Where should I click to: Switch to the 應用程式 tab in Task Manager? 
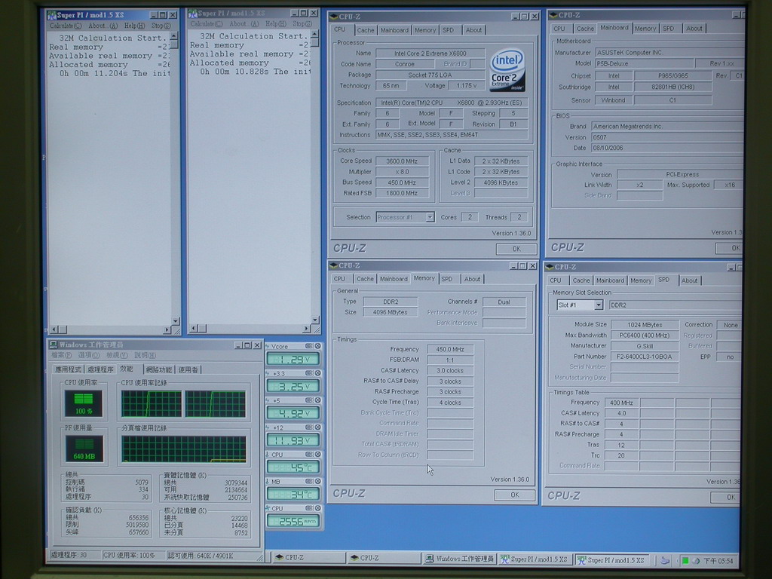pos(69,369)
